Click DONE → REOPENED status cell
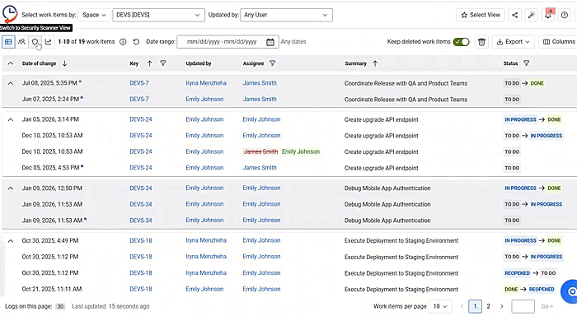 tap(529, 290)
